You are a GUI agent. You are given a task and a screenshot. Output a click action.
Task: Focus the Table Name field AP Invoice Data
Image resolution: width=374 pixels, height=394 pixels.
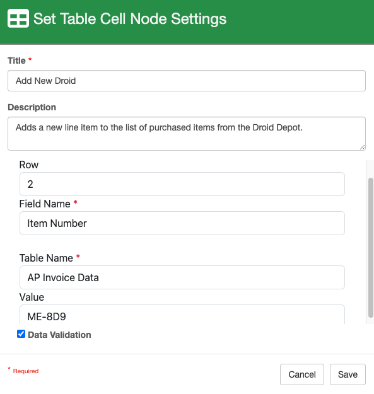(182, 277)
